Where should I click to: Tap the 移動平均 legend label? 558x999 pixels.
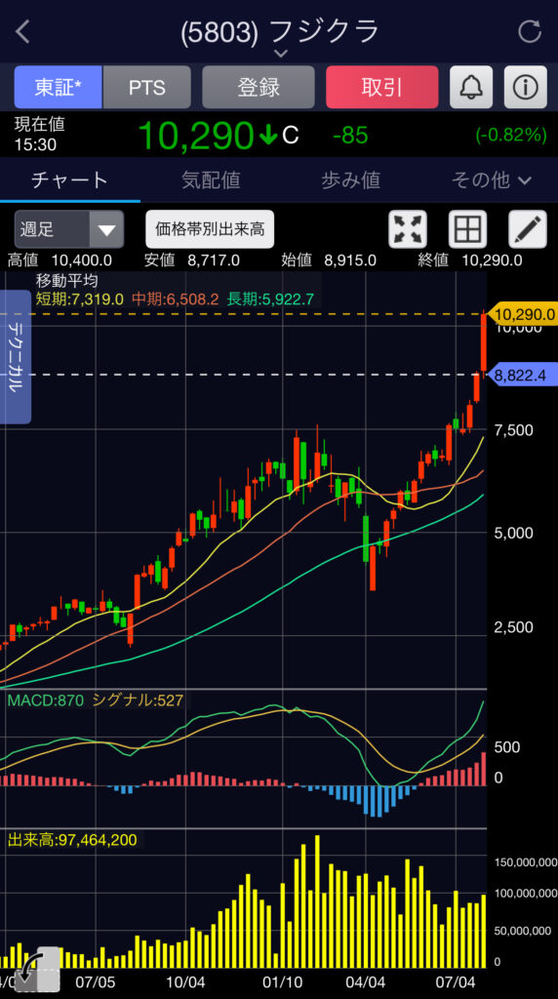[66, 280]
